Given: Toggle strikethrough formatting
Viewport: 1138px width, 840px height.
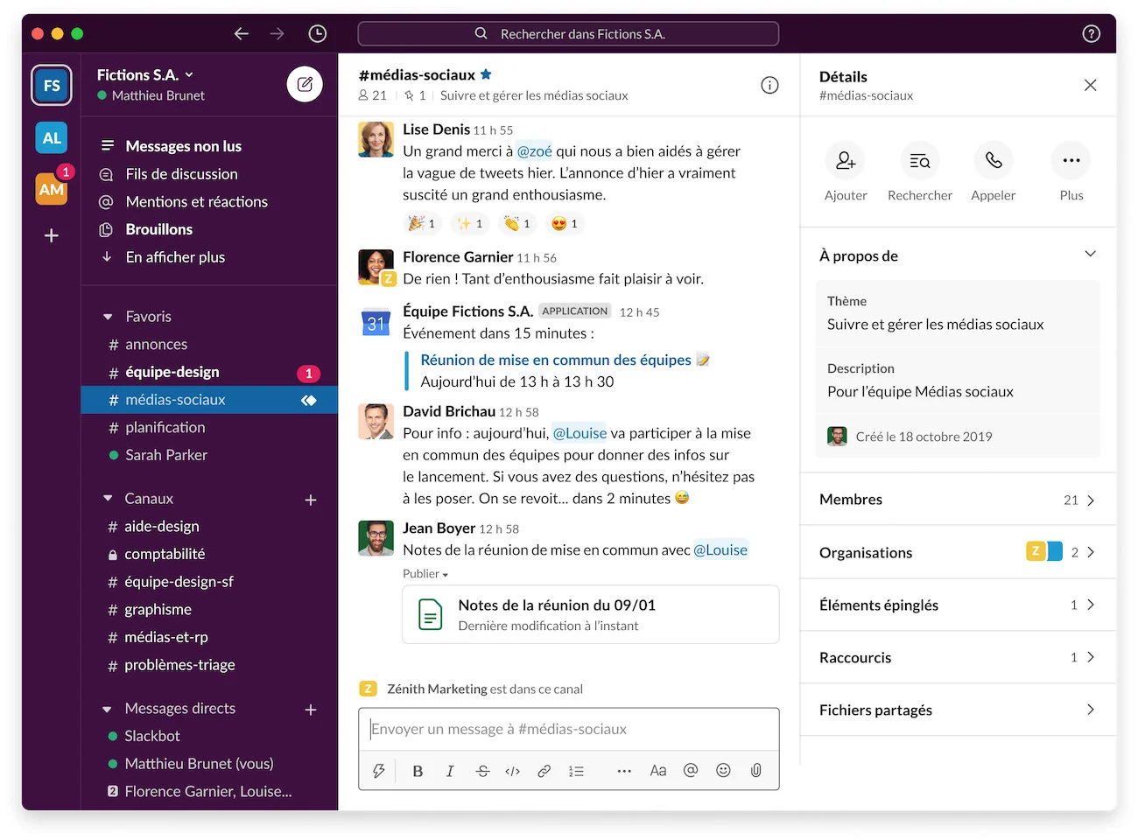Looking at the screenshot, I should coord(482,771).
